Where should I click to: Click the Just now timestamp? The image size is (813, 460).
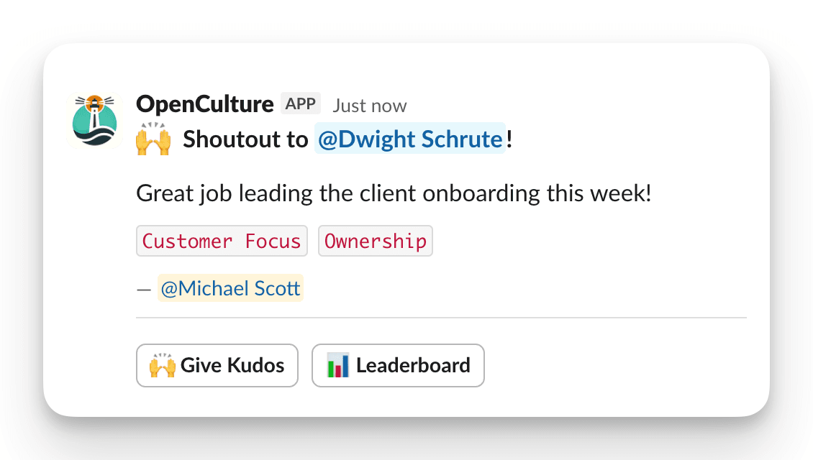369,106
